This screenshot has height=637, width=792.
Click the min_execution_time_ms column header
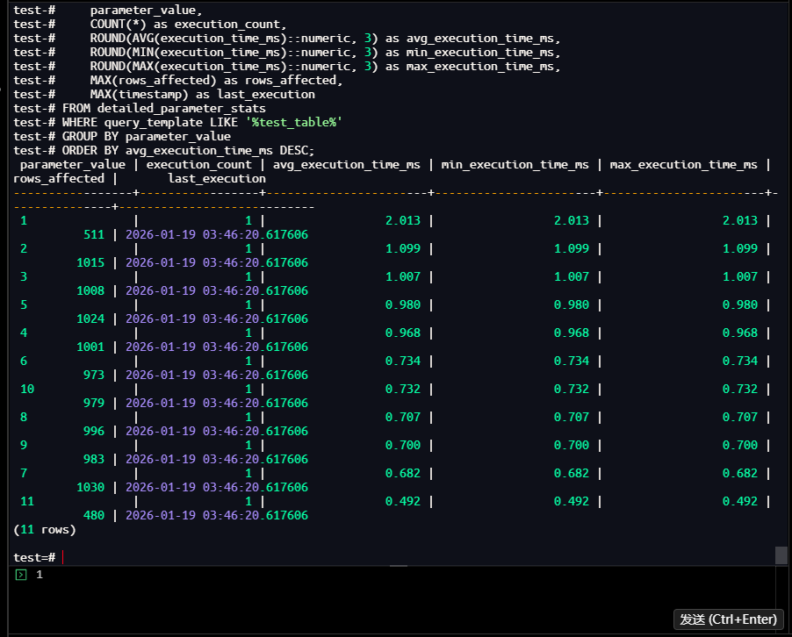click(515, 165)
